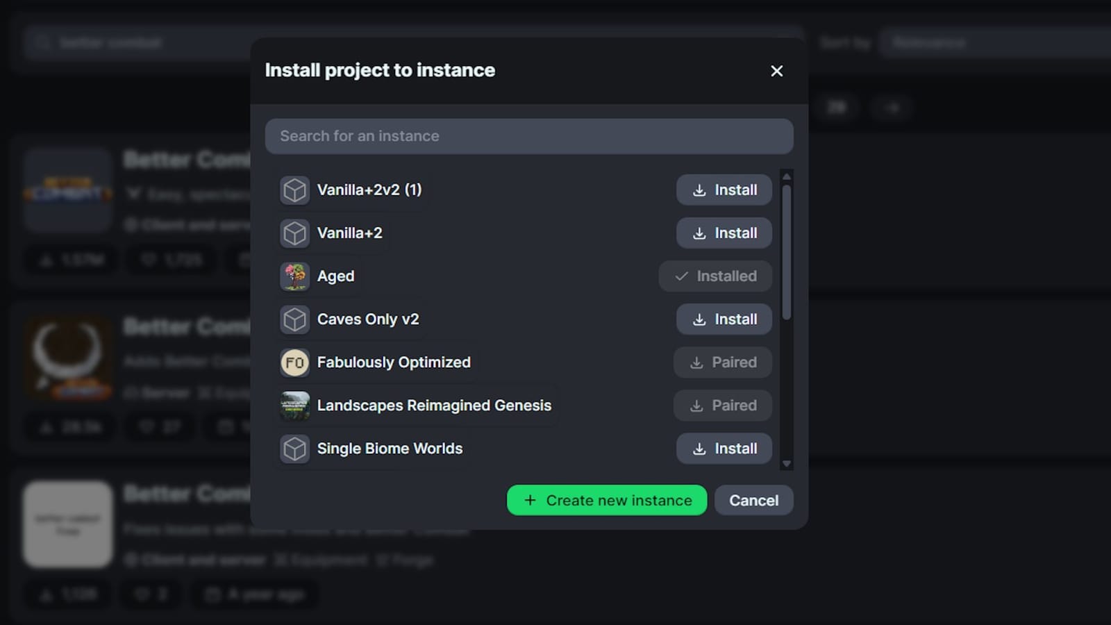Click the Caves Only v2 cube icon
Screen dimensions: 1111x625
coord(294,319)
